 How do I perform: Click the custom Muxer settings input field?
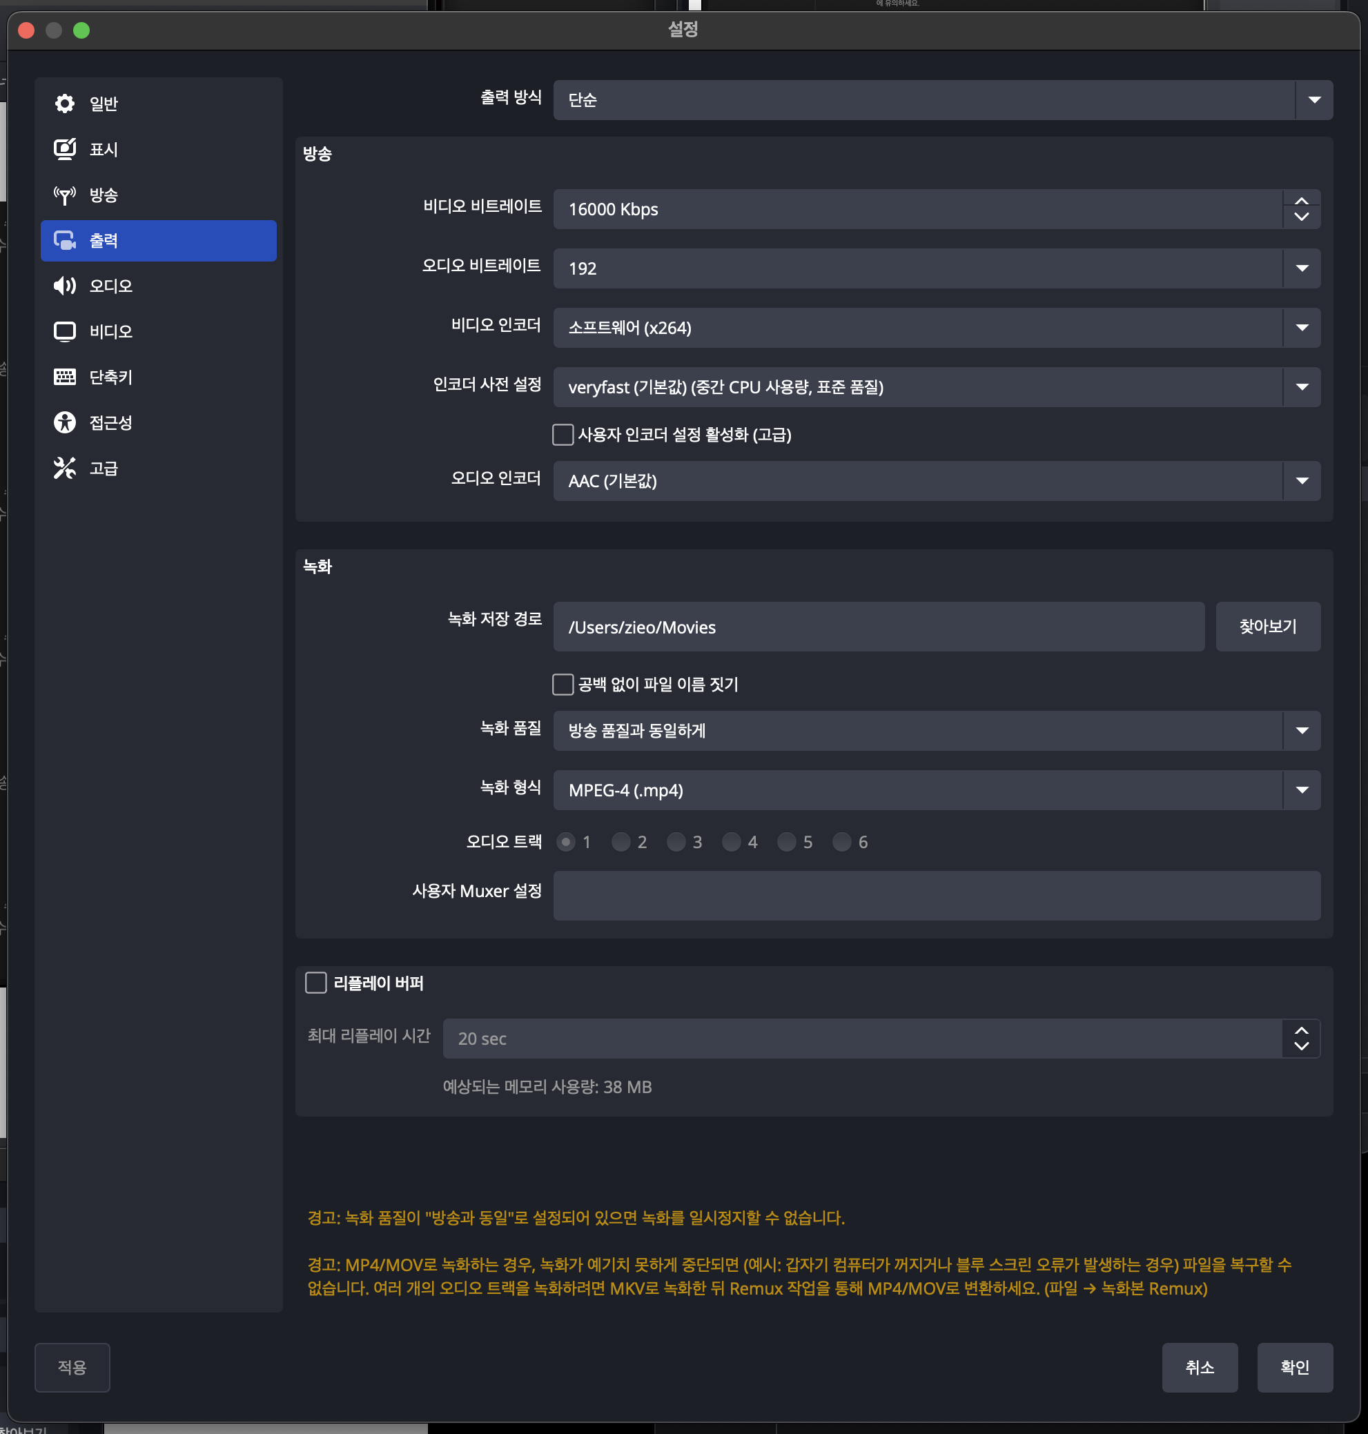937,894
